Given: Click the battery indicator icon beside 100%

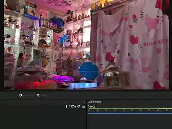Looking at the screenshot, I should pos(66,106).
